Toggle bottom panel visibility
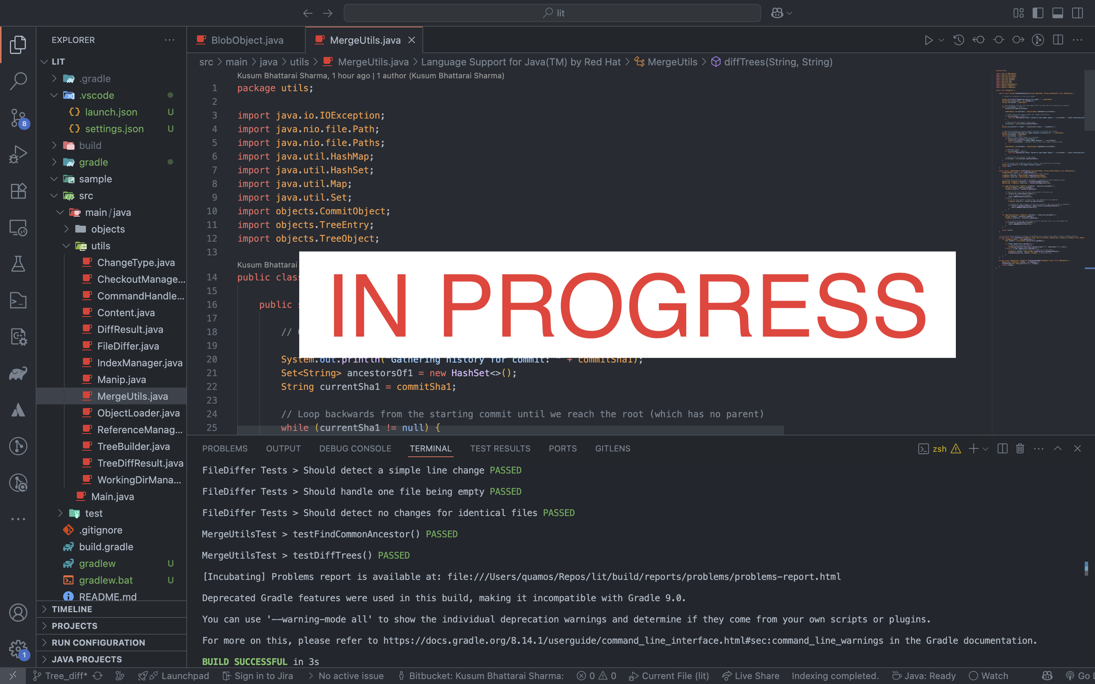 [x=1057, y=13]
